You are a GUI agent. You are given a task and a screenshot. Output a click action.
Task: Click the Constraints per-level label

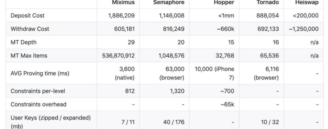pyautogui.click(x=38, y=91)
